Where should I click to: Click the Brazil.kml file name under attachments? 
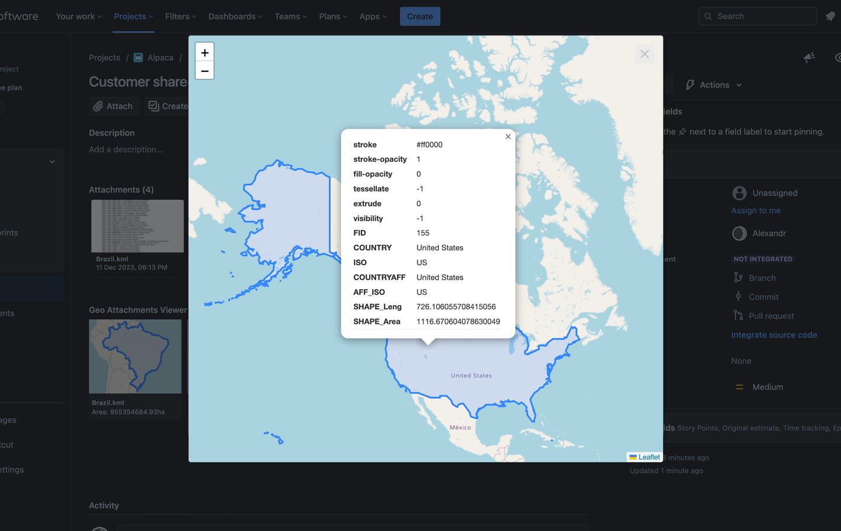112,259
